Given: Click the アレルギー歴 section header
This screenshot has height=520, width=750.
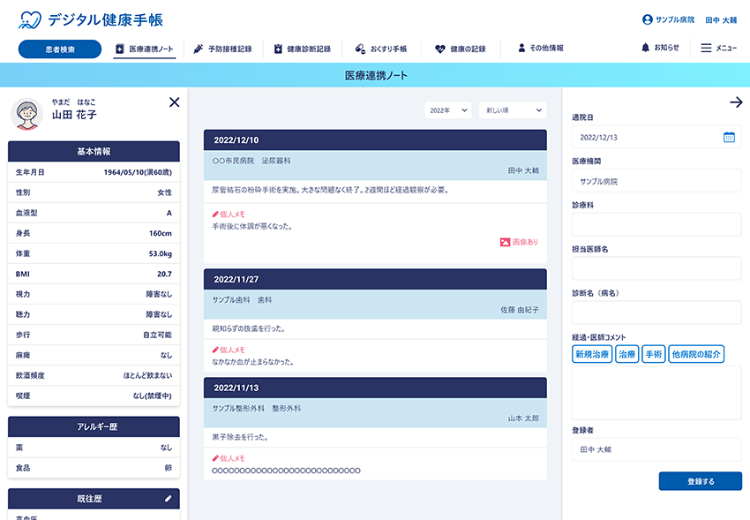Looking at the screenshot, I should pos(94,426).
